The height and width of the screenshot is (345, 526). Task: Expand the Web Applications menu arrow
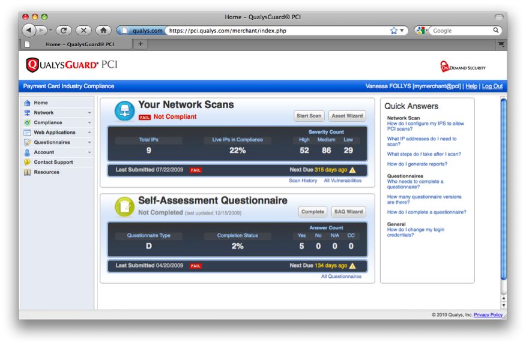click(89, 133)
